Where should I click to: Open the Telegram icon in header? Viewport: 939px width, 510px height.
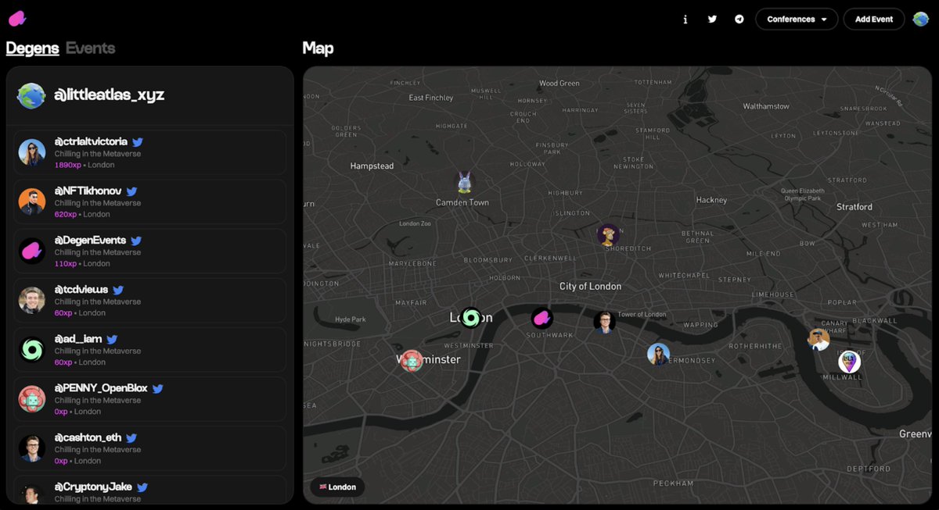tap(739, 20)
